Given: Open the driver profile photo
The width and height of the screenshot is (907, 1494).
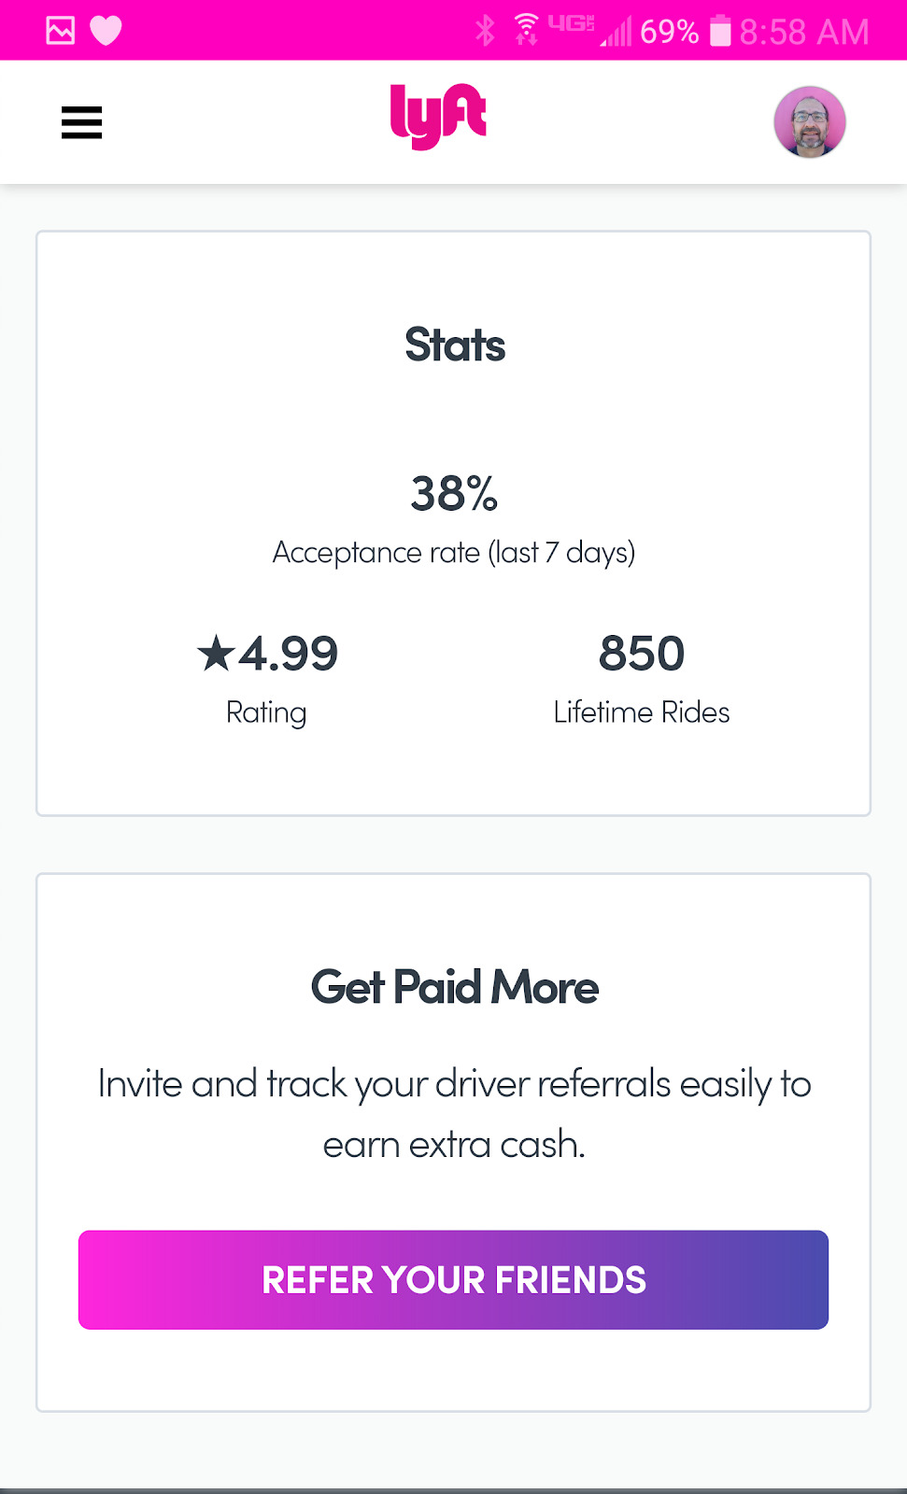Looking at the screenshot, I should tap(809, 122).
